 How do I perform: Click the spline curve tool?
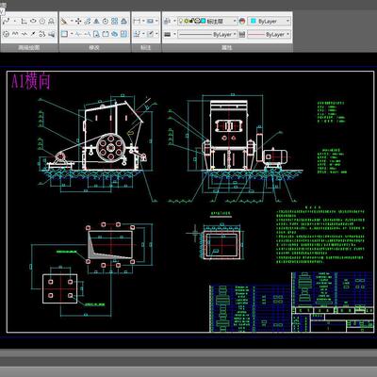click(15, 34)
